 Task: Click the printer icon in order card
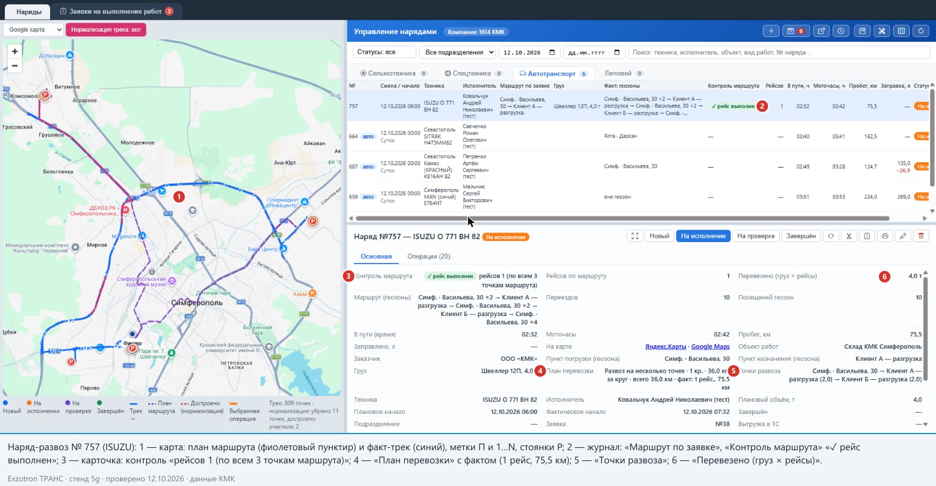tap(885, 236)
